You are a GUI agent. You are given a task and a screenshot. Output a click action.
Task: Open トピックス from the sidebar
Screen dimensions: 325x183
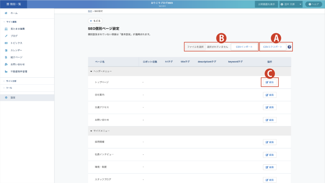(16, 43)
